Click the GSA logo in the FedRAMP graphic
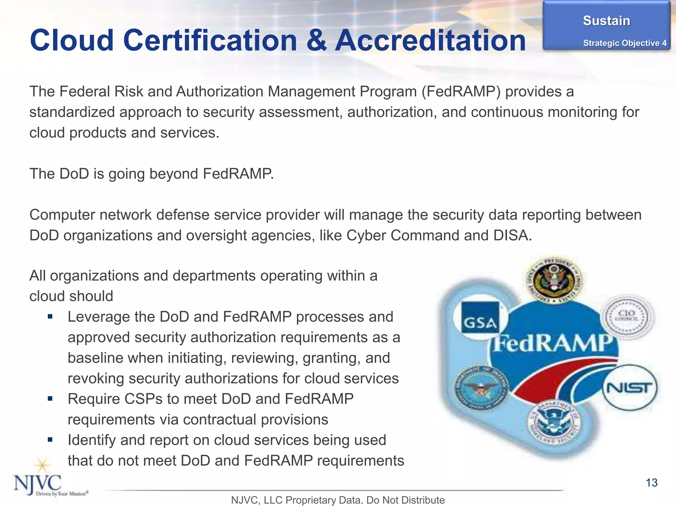Image resolution: width=676 pixels, height=507 pixels. pyautogui.click(x=481, y=318)
